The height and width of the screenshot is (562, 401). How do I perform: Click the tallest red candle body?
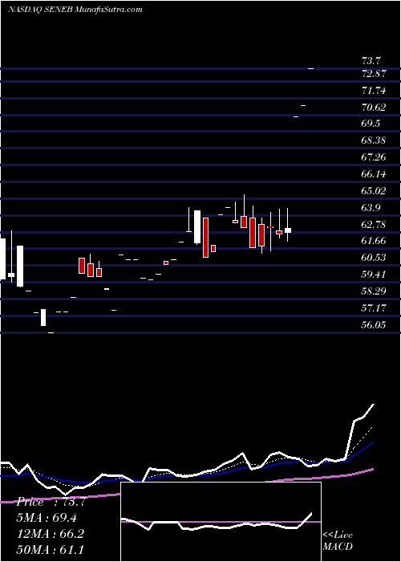pyautogui.click(x=205, y=238)
